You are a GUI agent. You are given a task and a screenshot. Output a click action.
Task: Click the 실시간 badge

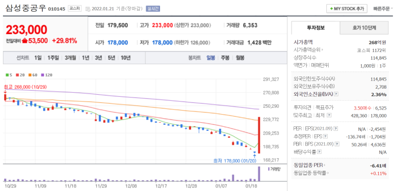click(153, 9)
